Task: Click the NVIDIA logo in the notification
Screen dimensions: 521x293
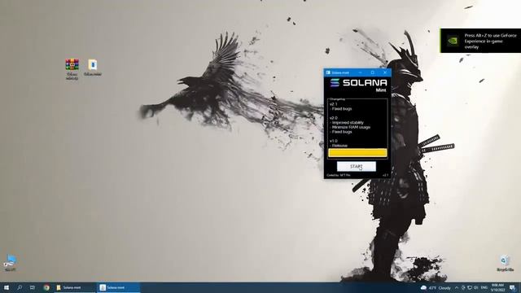Action: 453,41
